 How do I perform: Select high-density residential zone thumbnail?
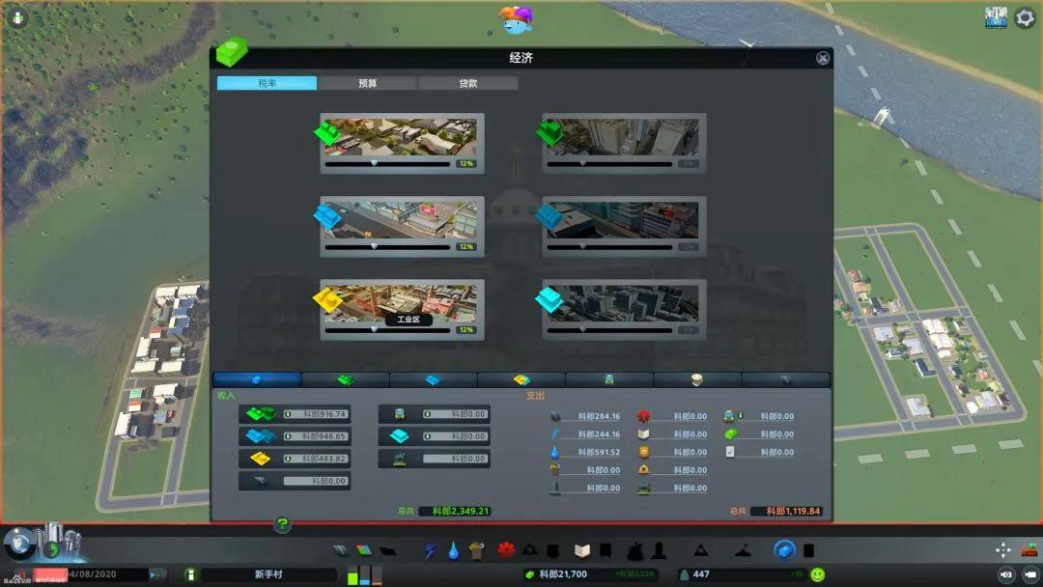623,137
